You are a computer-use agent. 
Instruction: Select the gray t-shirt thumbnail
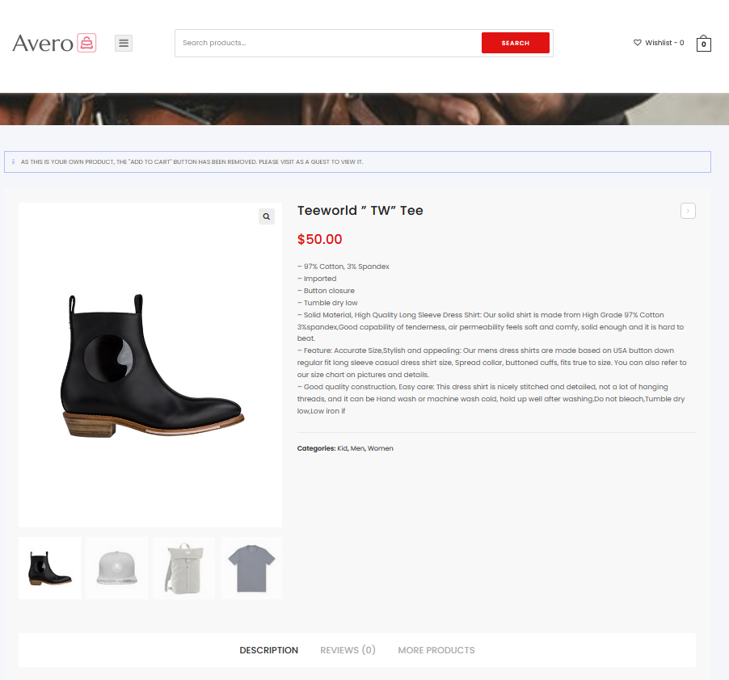(x=251, y=568)
